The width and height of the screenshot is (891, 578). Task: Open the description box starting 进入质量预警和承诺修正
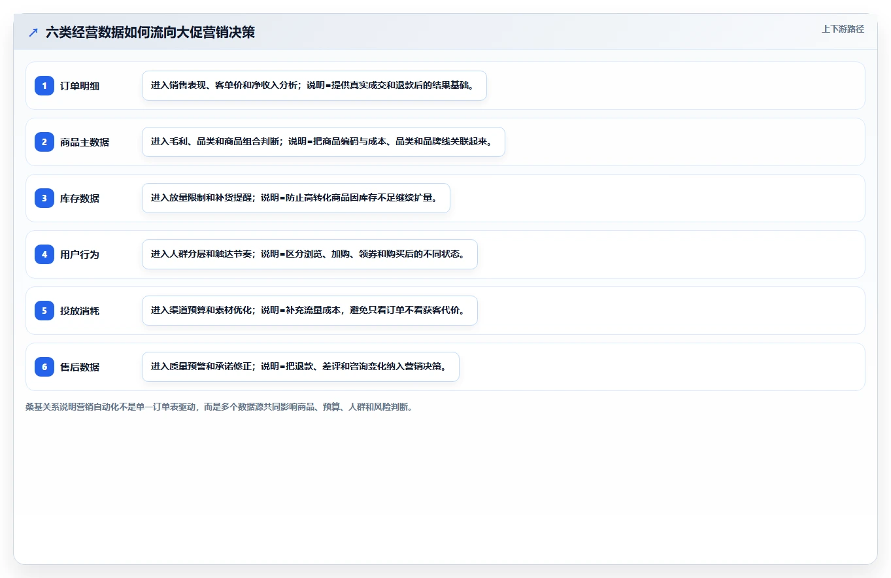click(x=301, y=367)
